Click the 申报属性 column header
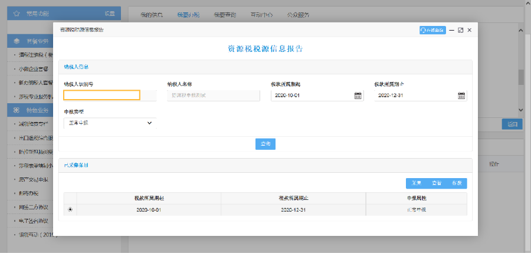Viewport: 531px width, 253px height. pos(417,198)
